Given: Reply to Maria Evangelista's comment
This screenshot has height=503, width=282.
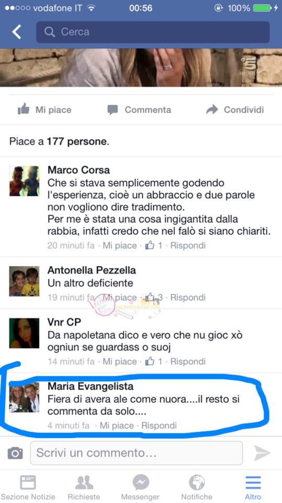Looking at the screenshot, I should [x=159, y=425].
